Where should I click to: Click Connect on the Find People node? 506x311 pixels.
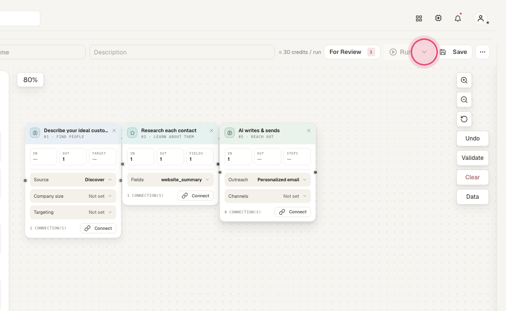98,228
